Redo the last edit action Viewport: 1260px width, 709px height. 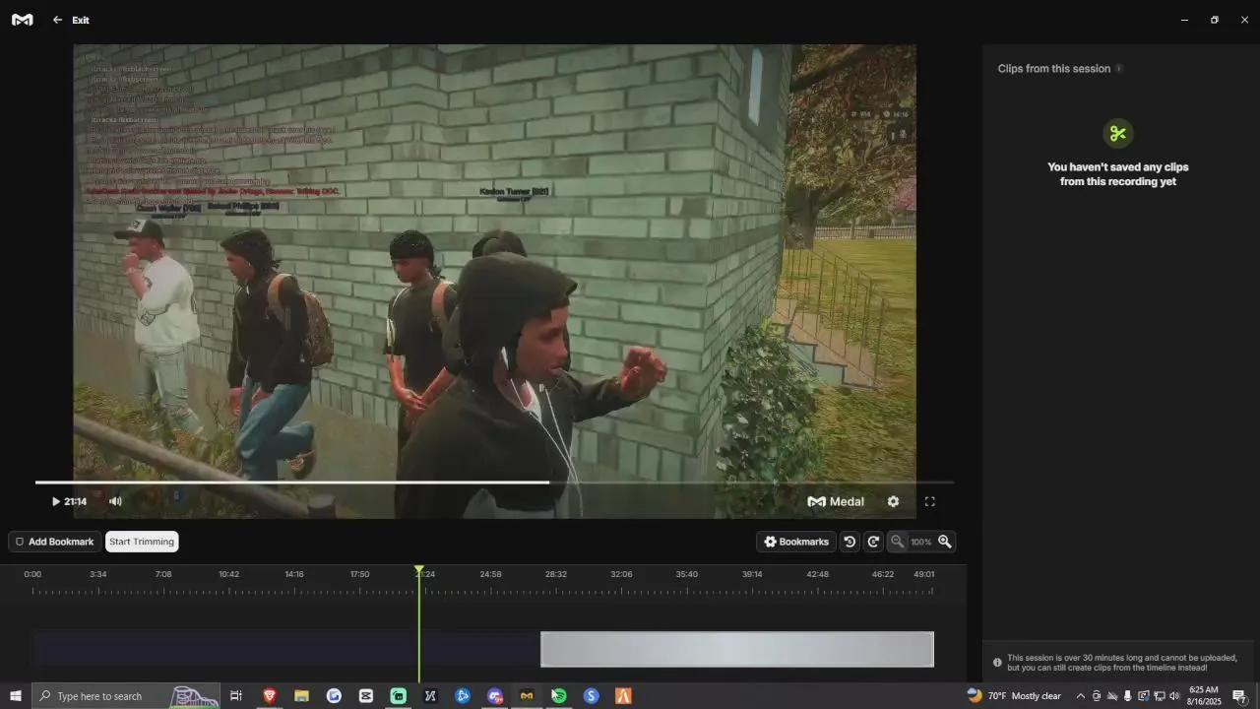[x=873, y=542]
